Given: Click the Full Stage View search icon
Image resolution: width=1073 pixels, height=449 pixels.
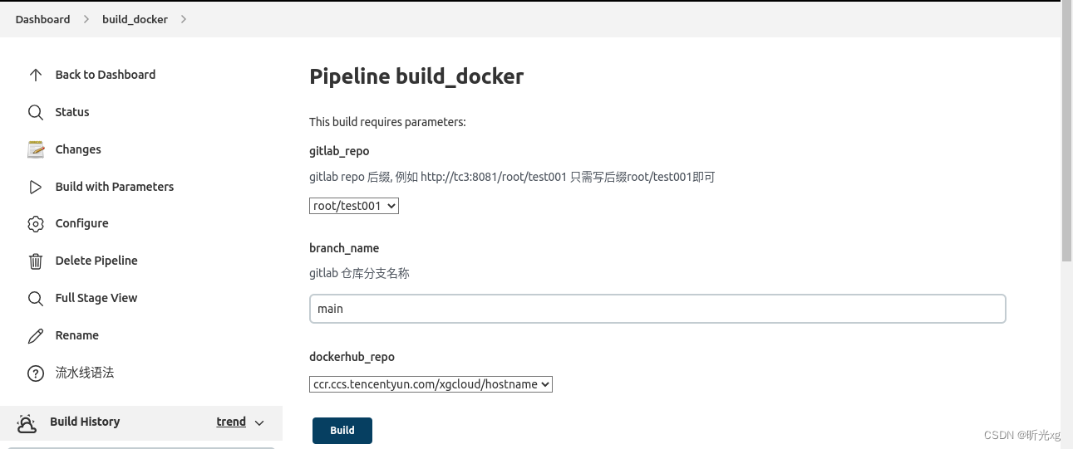Looking at the screenshot, I should coord(36,298).
